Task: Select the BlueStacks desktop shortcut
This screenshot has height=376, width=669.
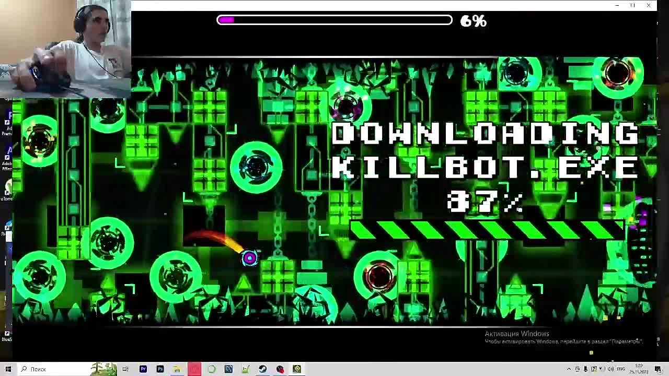Action: pyautogui.click(x=7, y=334)
